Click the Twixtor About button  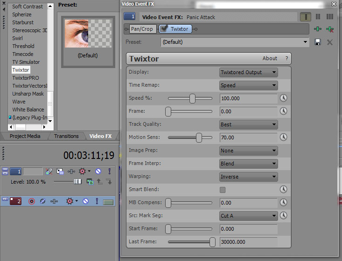(x=270, y=59)
